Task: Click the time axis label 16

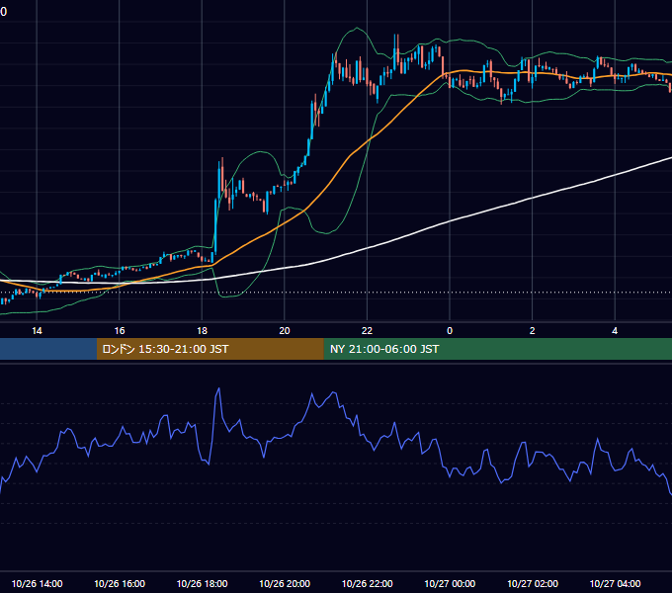Action: [x=120, y=331]
